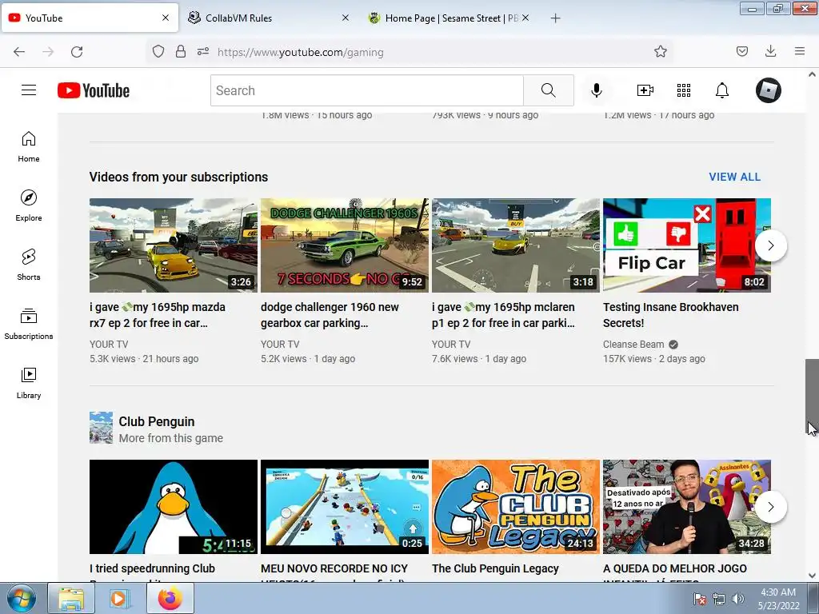819x614 pixels.
Task: Click YOUR TV channel under the Mazda video
Action: 109,344
